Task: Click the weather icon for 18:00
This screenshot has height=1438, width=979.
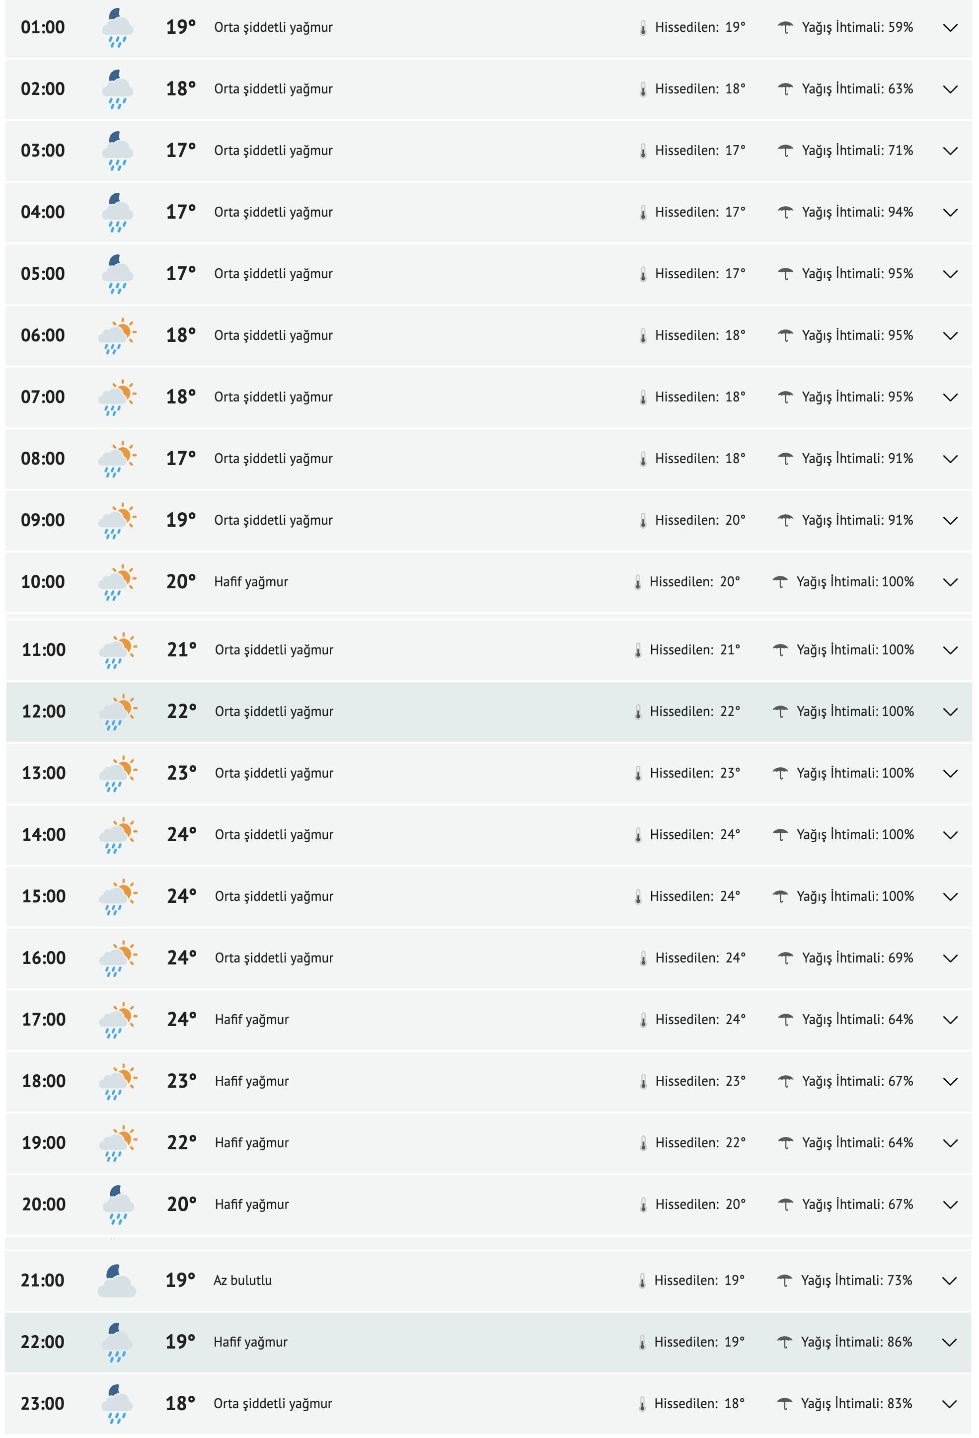Action: 118,1082
